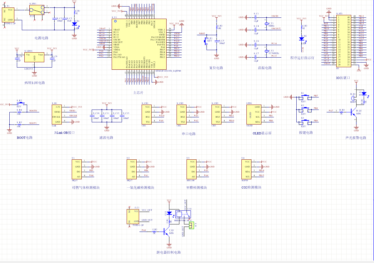The image size is (374, 263).
Task: Select the S_CH2 serial header
Action: (182, 115)
